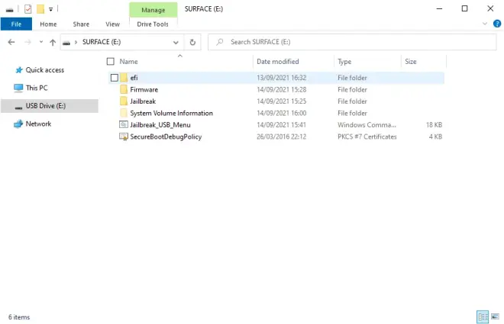The width and height of the screenshot is (504, 324).
Task: Maximize the File Explorer window
Action: pyautogui.click(x=464, y=8)
